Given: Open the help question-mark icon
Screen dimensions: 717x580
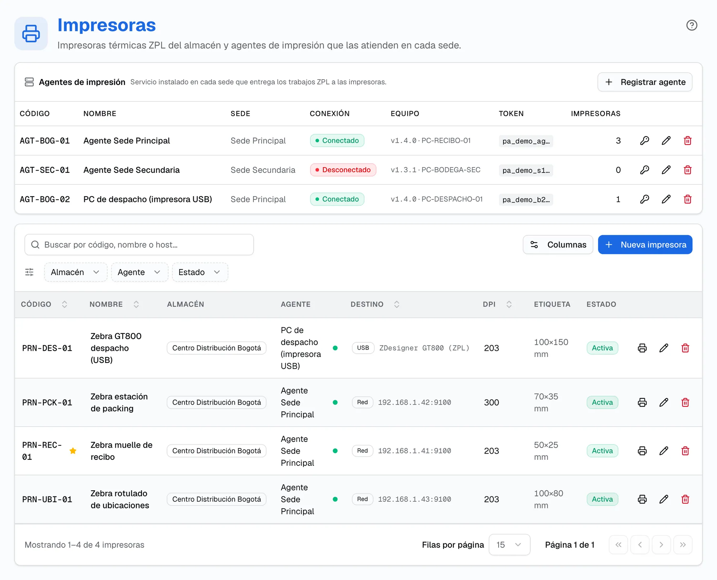Looking at the screenshot, I should click(692, 25).
